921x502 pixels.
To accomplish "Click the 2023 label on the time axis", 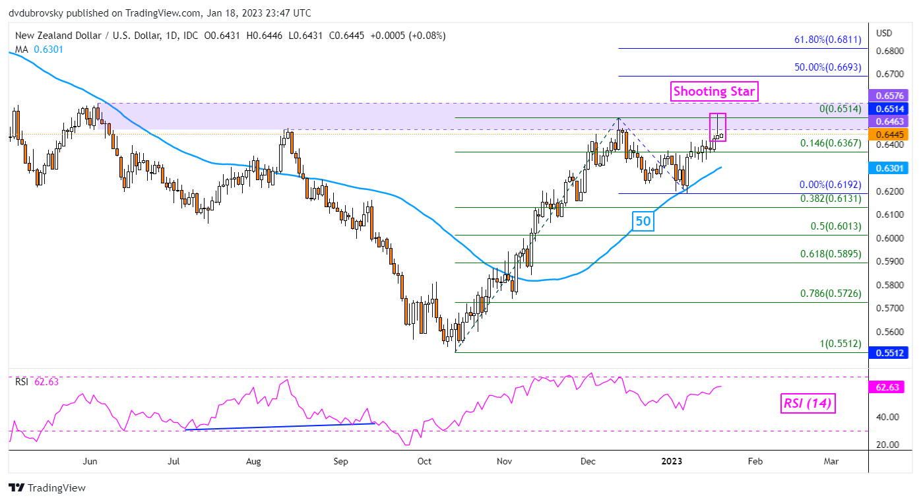I will pos(673,461).
